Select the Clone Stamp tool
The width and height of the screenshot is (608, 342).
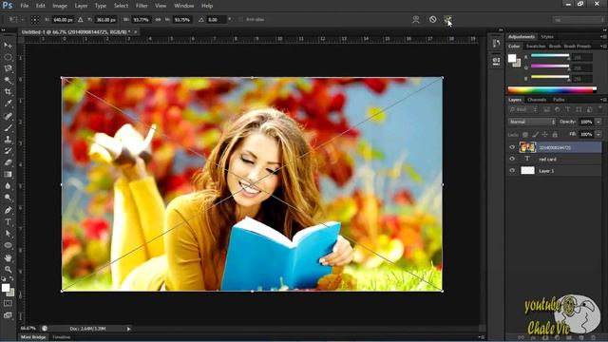click(x=8, y=140)
